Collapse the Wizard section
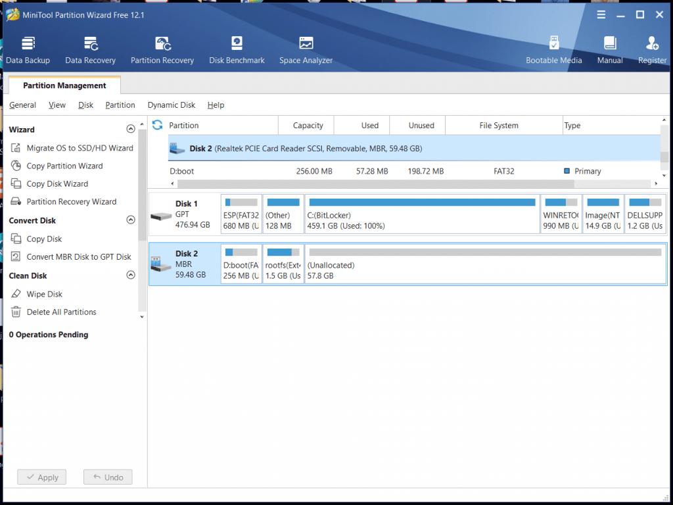 [x=131, y=129]
